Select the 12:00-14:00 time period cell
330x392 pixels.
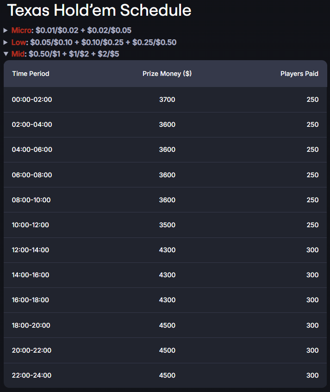click(x=31, y=250)
